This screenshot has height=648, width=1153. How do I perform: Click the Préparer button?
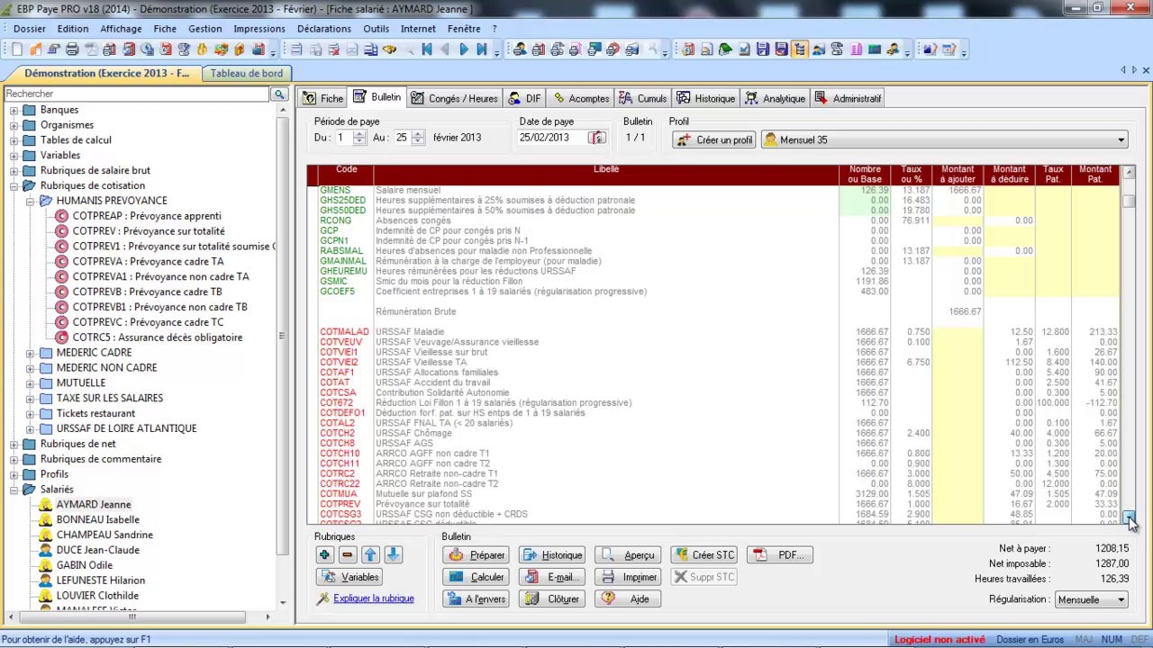(x=477, y=555)
